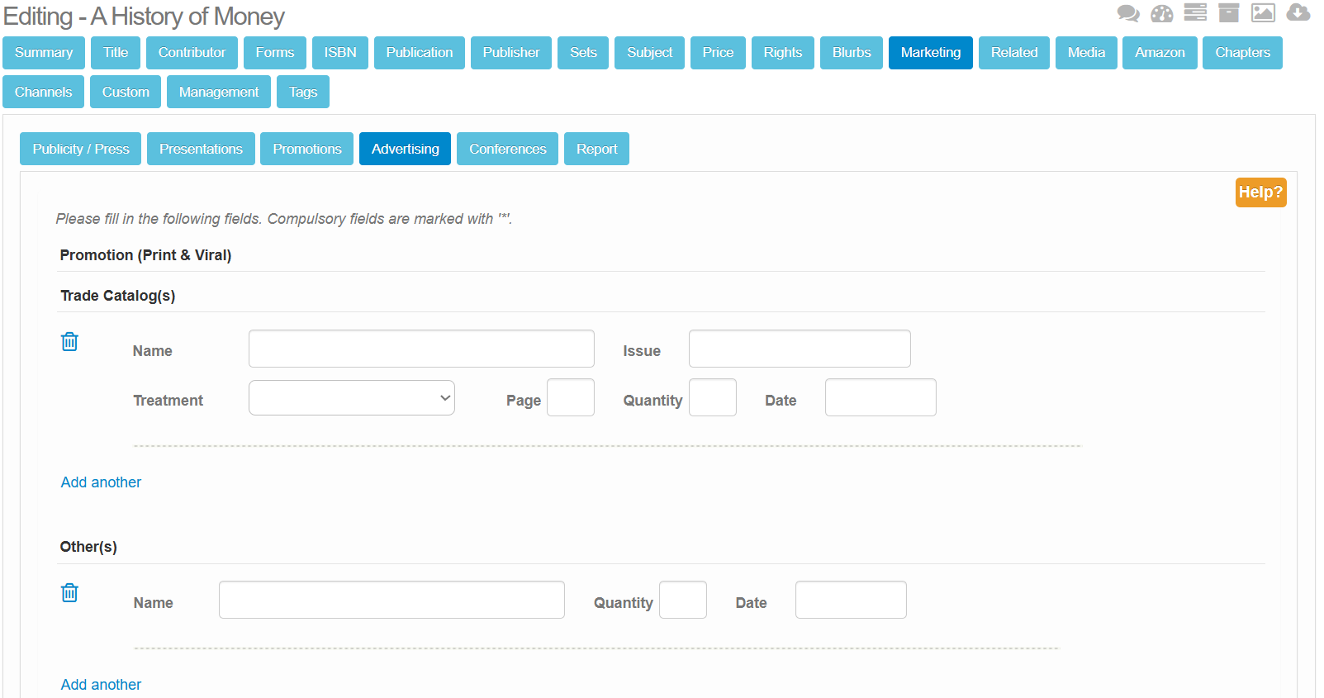
Task: Click the image picture icon
Action: [1263, 12]
